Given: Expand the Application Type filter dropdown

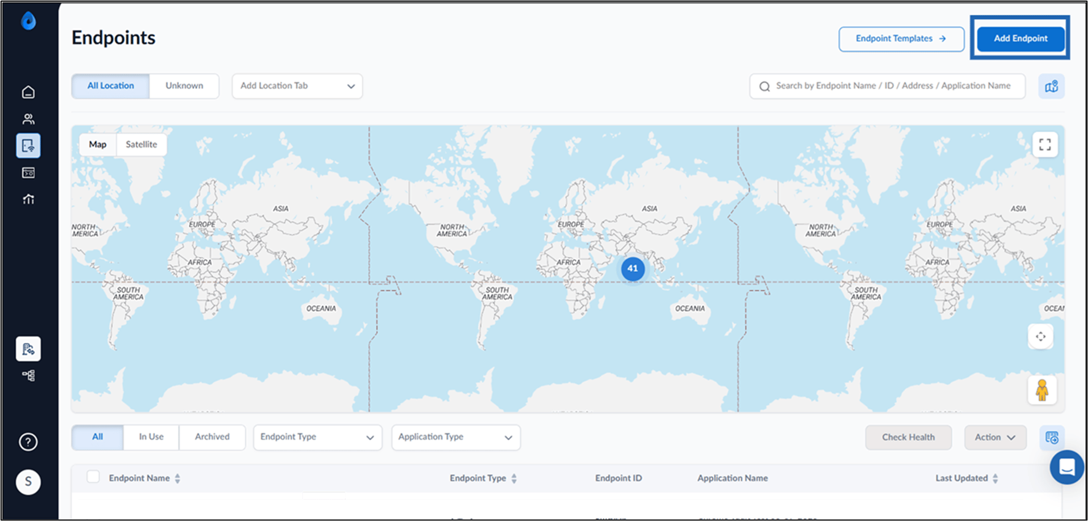Looking at the screenshot, I should (x=456, y=437).
